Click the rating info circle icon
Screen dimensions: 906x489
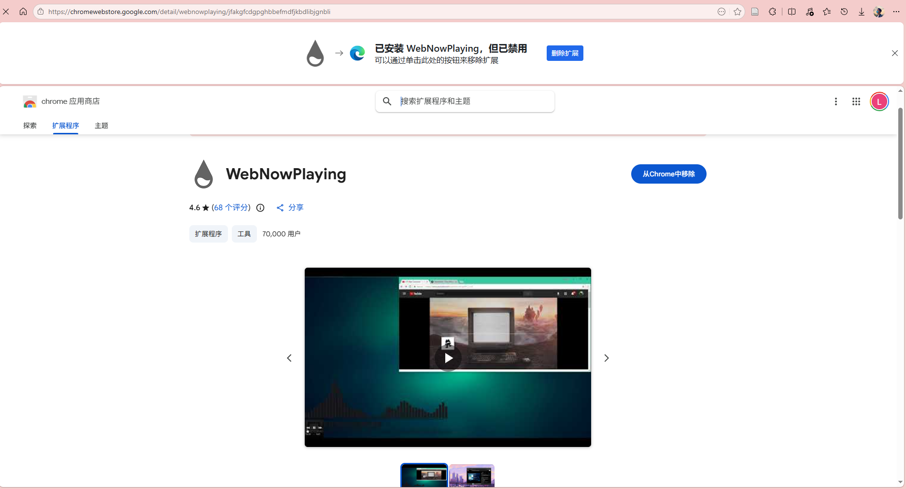point(260,208)
